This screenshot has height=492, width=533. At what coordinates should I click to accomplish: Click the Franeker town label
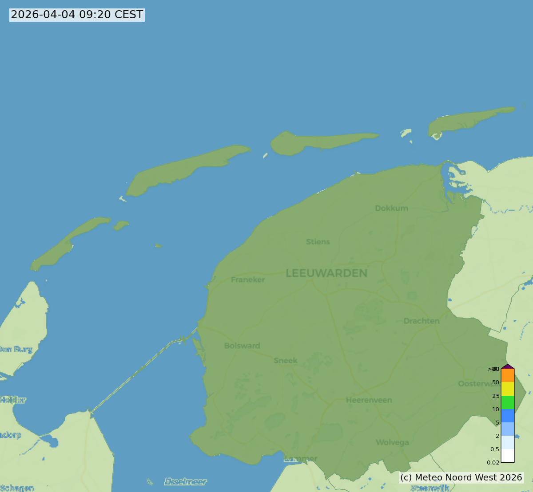(247, 279)
